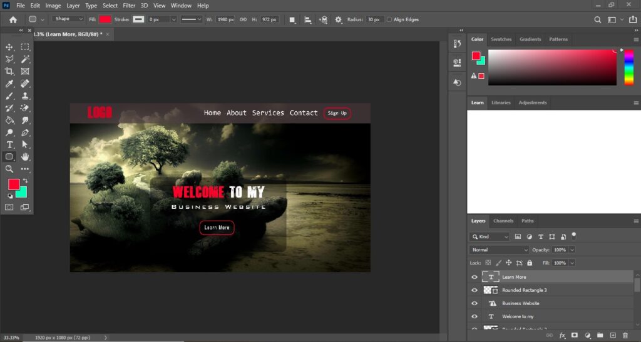This screenshot has height=342, width=641.
Task: Open the path operations icon
Action: tap(292, 19)
